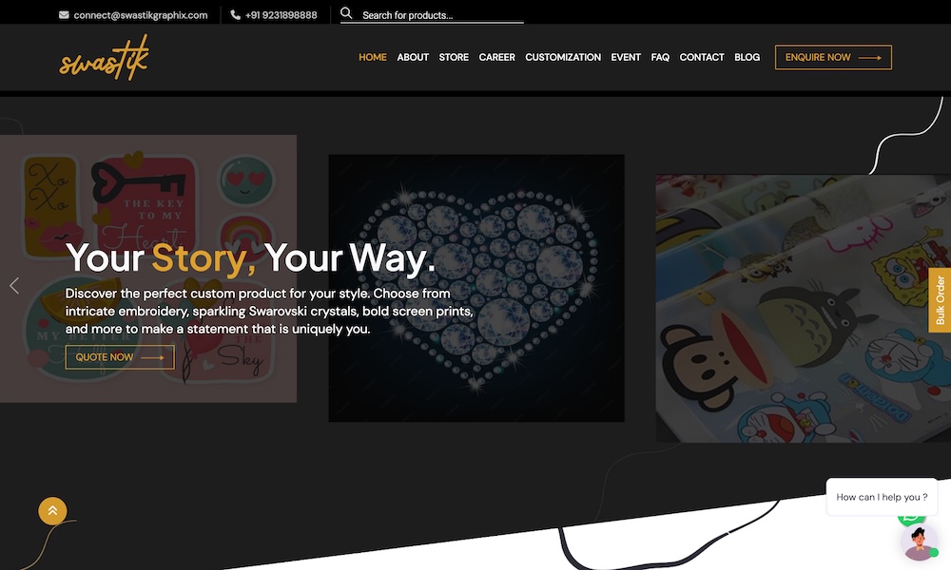Open the Home menu item
Image resolution: width=951 pixels, height=570 pixels.
(373, 57)
